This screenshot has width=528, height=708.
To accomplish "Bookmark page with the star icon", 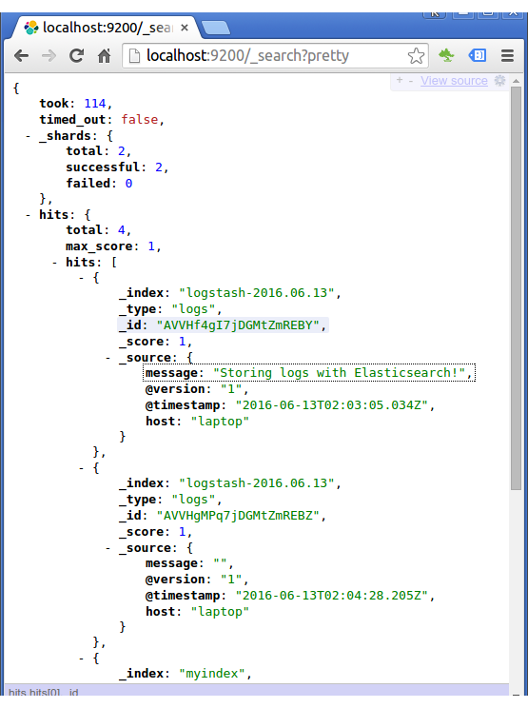I will tap(416, 56).
